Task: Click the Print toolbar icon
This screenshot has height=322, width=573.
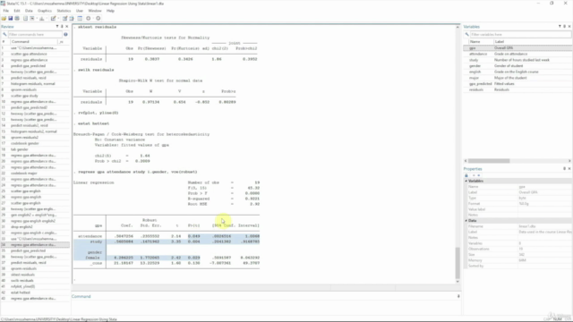Action: (x=17, y=18)
